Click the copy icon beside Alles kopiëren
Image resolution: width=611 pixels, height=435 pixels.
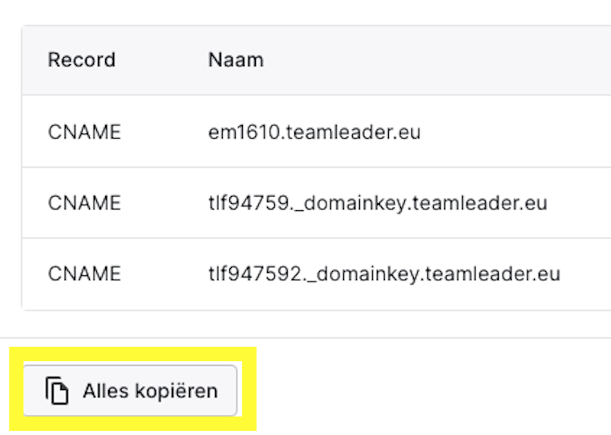pyautogui.click(x=57, y=390)
